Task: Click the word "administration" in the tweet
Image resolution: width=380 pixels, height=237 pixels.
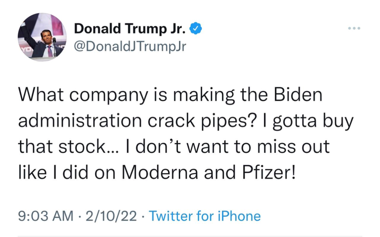Action: point(80,121)
